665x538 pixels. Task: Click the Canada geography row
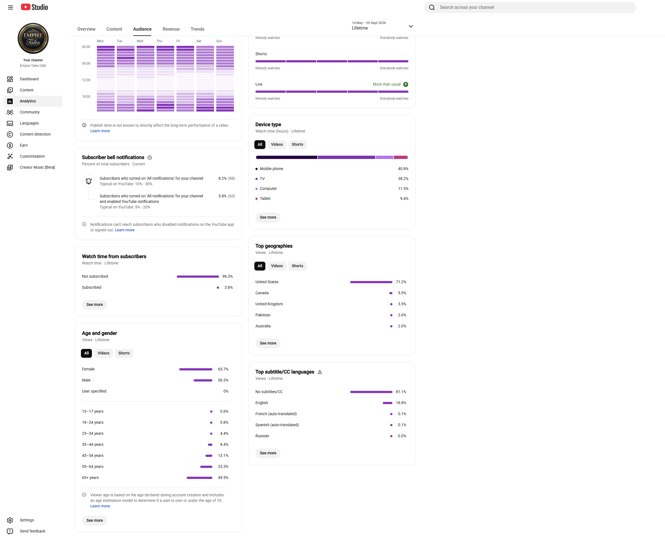(331, 293)
